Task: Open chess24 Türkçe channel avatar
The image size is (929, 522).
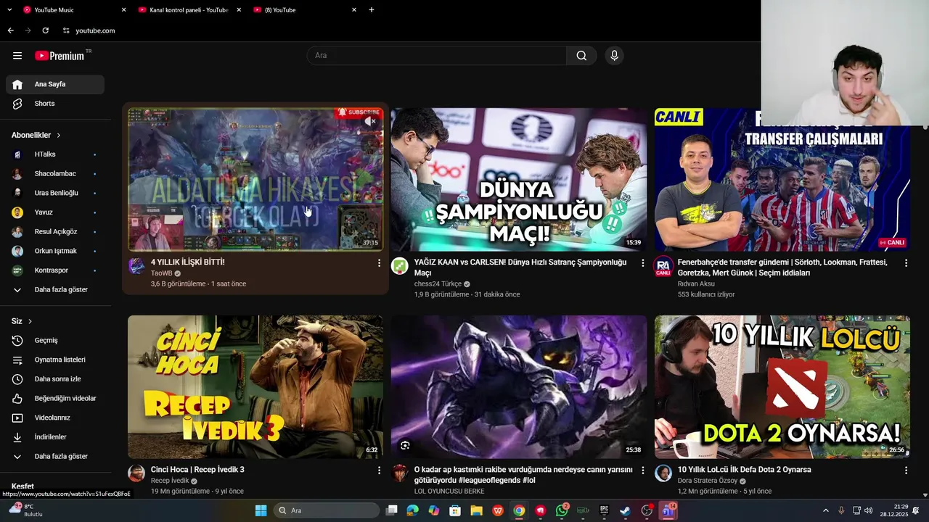Action: pos(400,266)
